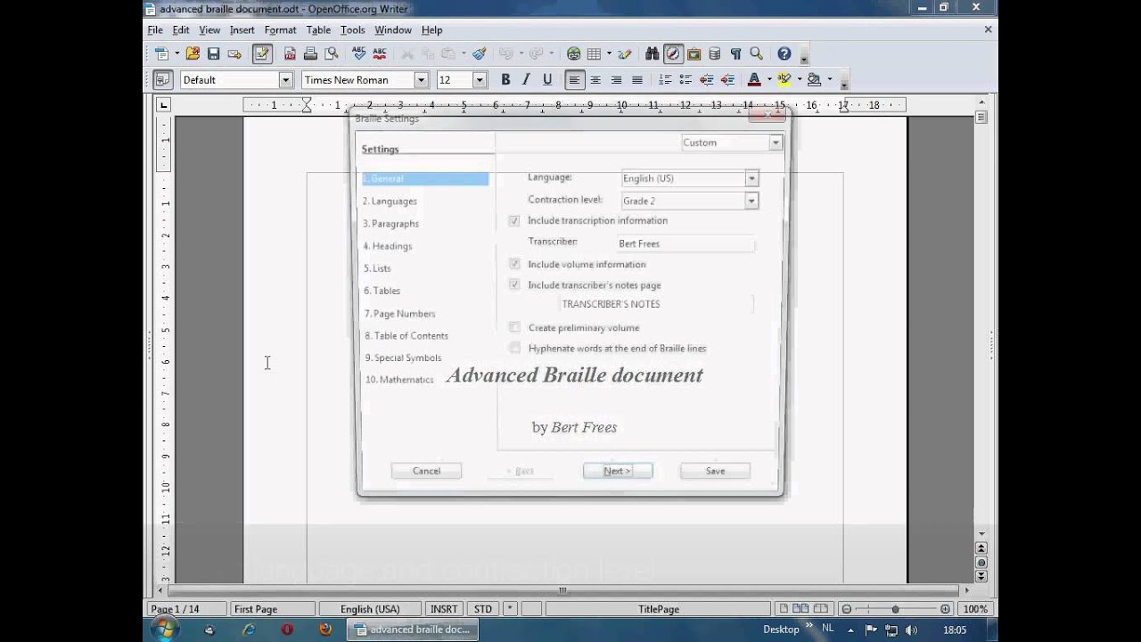Image resolution: width=1141 pixels, height=642 pixels.
Task: Export directly as PDF
Action: (290, 54)
